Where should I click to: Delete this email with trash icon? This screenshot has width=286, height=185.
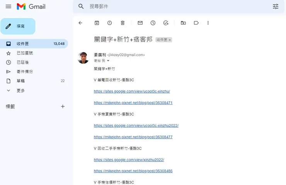tap(123, 23)
